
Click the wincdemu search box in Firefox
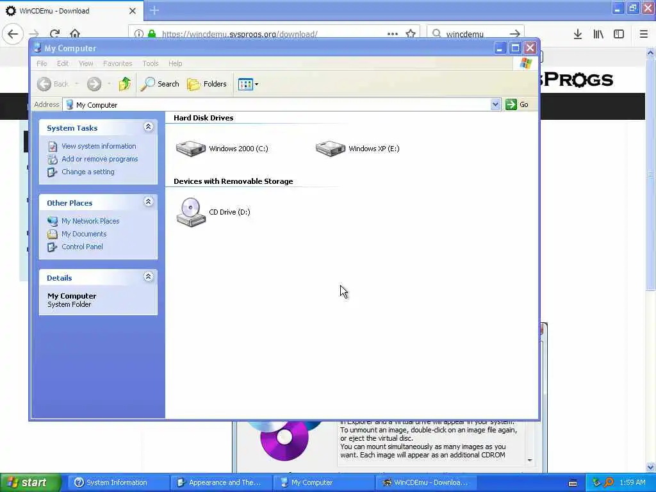coord(475,33)
